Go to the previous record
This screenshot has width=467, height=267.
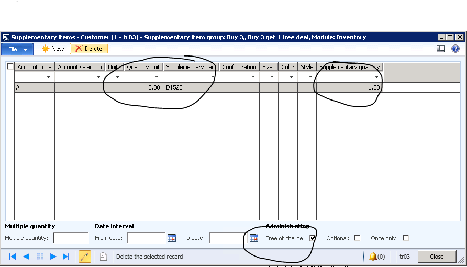(26, 257)
